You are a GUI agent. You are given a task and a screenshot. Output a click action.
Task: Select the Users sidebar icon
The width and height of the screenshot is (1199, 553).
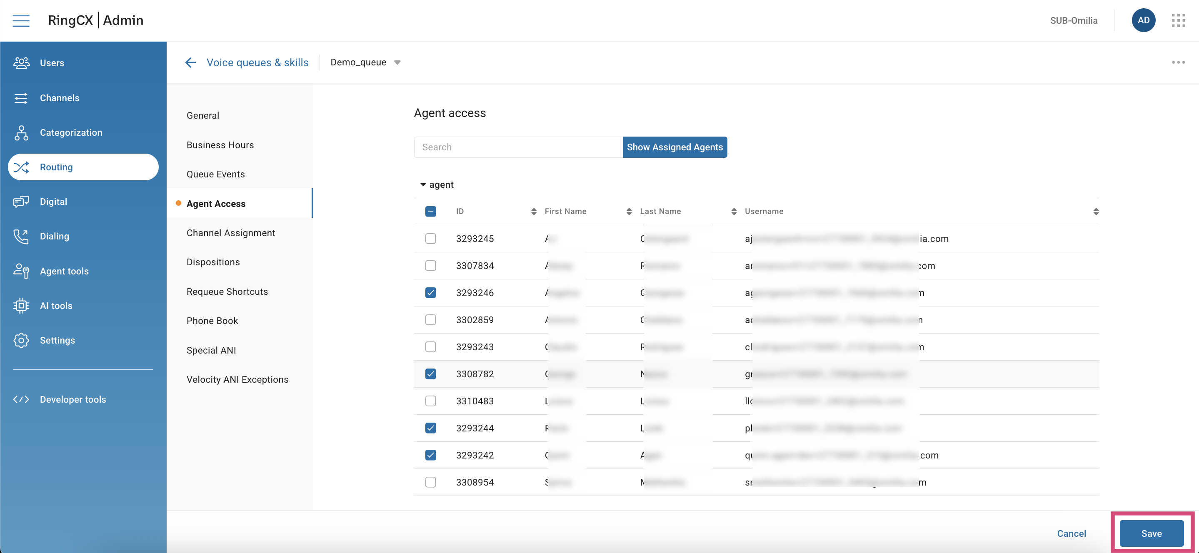click(21, 62)
